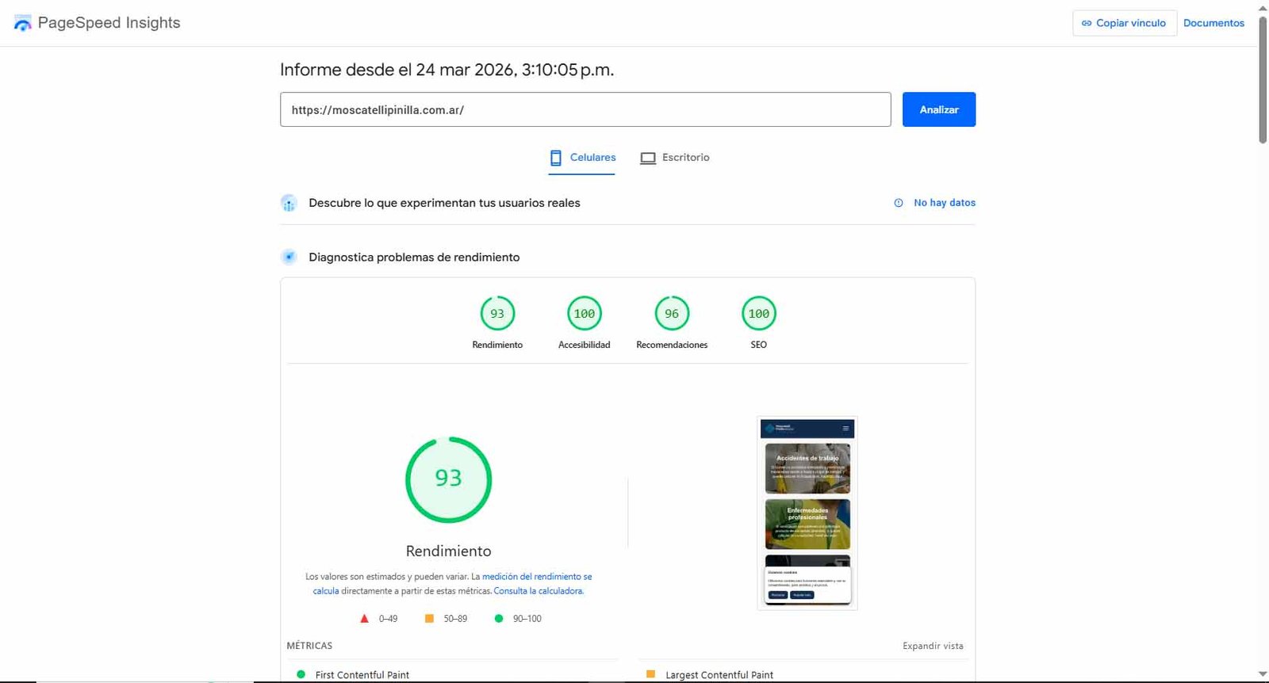Click the Descubre lo que experimentan tus usuarios reales text
Viewport: 1269px width, 683px height.
[x=444, y=203]
